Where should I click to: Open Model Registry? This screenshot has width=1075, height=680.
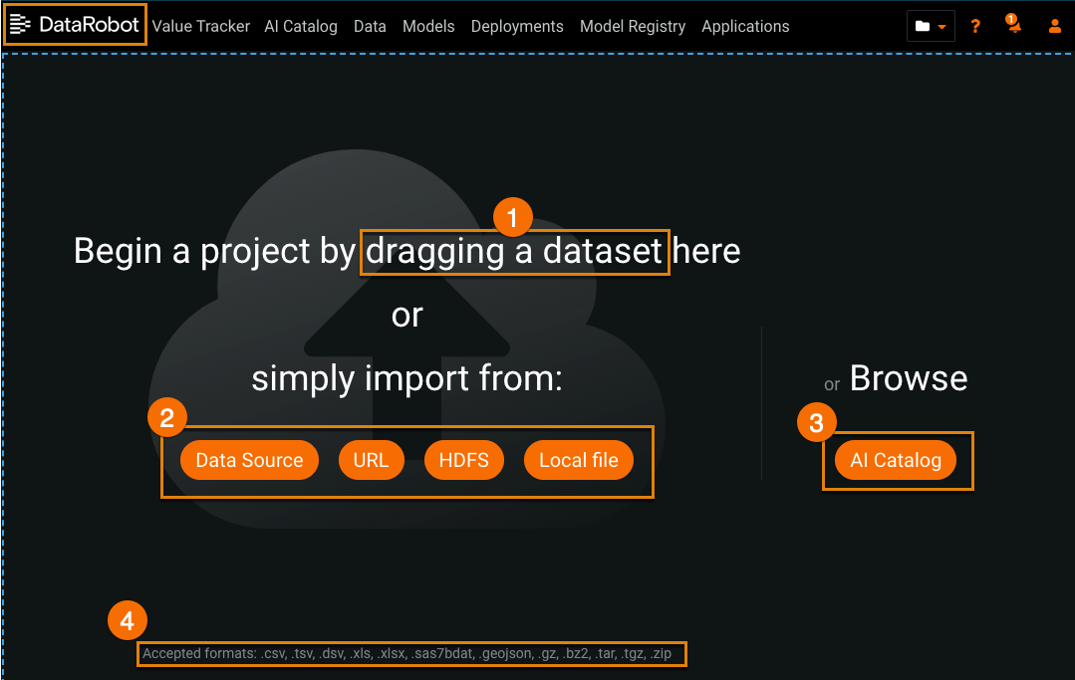pos(633,27)
